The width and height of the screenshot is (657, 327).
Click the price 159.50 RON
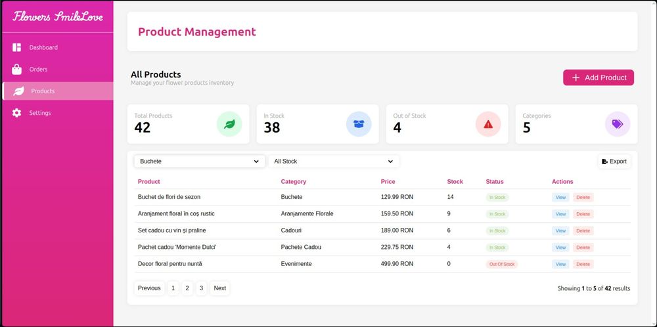397,213
